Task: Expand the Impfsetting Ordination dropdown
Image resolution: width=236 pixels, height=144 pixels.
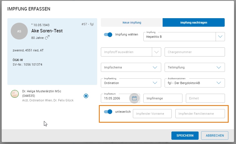Action: click(x=155, y=83)
